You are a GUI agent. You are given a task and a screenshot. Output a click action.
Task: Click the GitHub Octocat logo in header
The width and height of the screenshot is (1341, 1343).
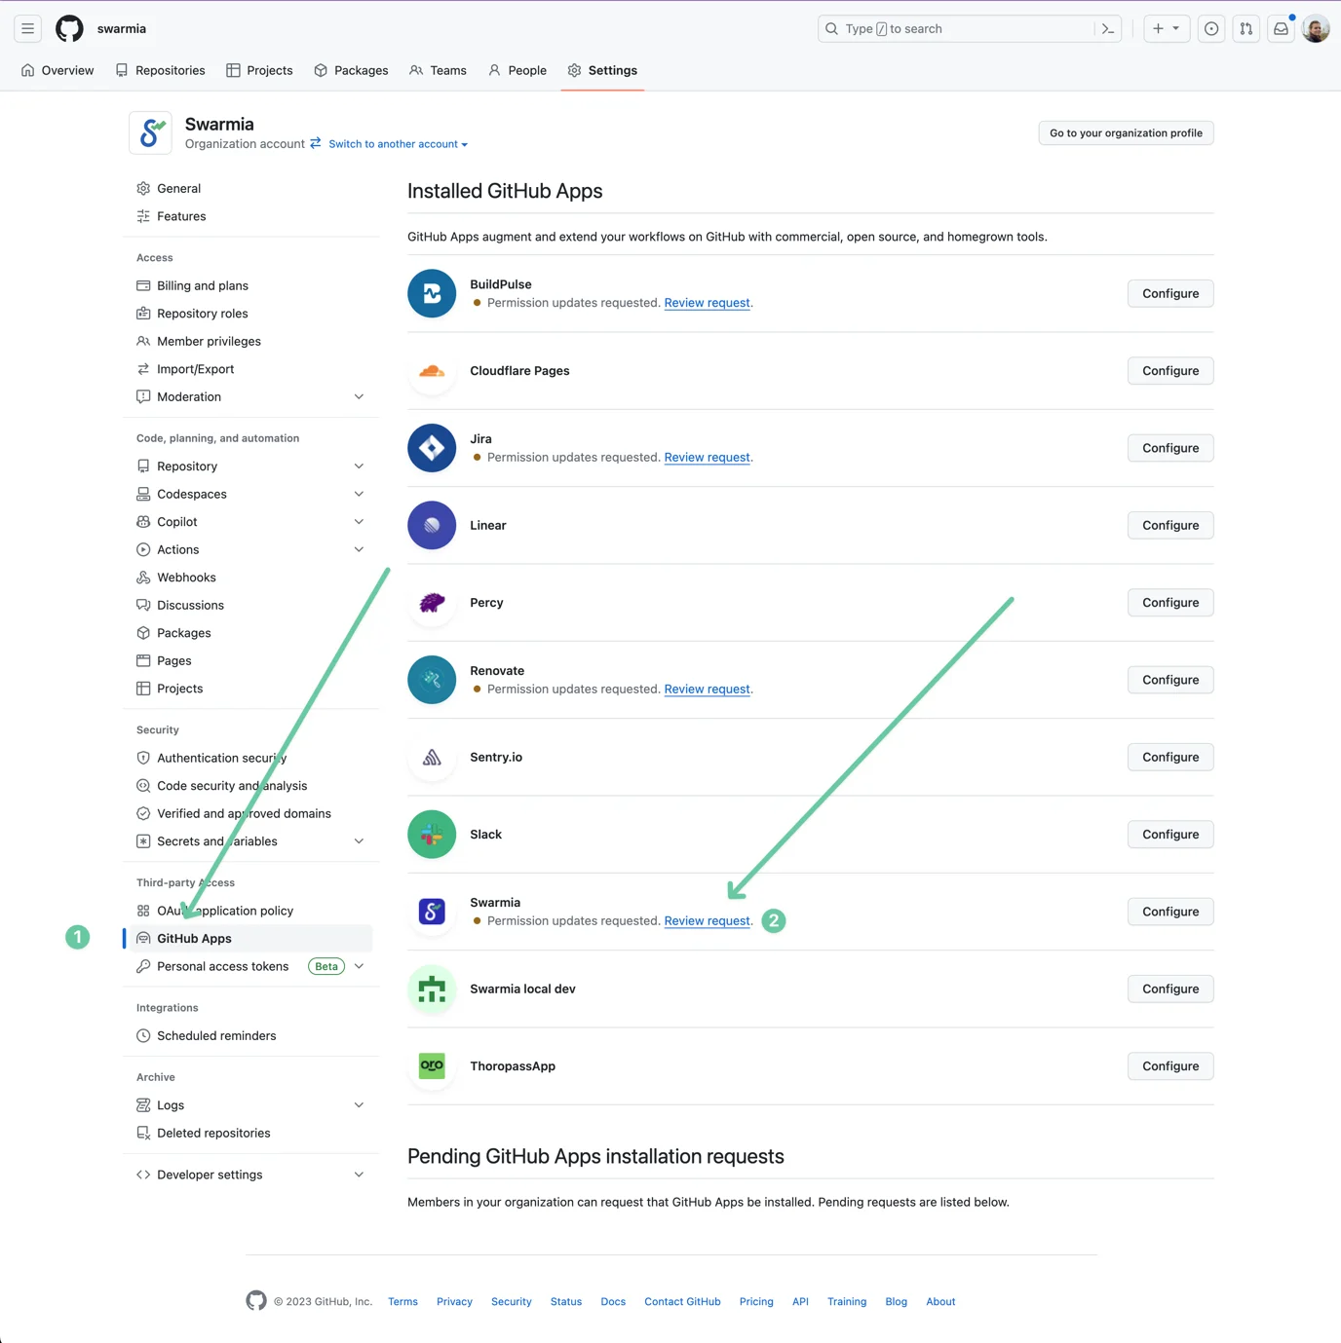click(69, 29)
